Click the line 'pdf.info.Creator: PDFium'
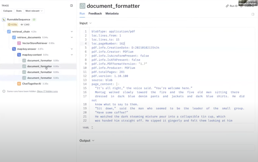258x162 pixels. pyautogui.click(x=112, y=52)
